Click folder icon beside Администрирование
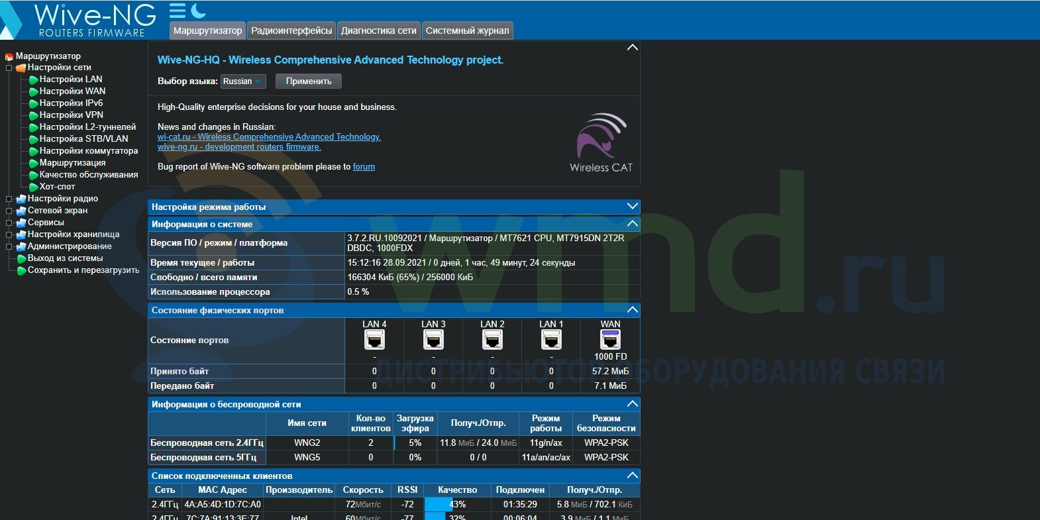1040x520 pixels. point(21,246)
